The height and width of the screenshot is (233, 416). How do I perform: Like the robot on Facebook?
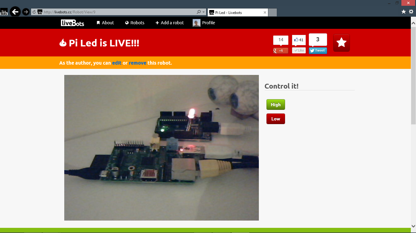(x=299, y=50)
